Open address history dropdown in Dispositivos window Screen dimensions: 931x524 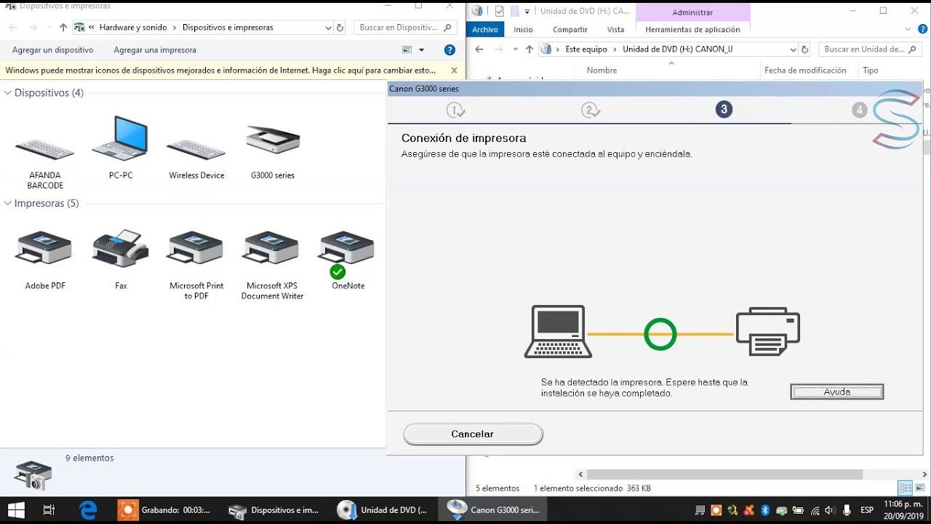[x=328, y=28]
